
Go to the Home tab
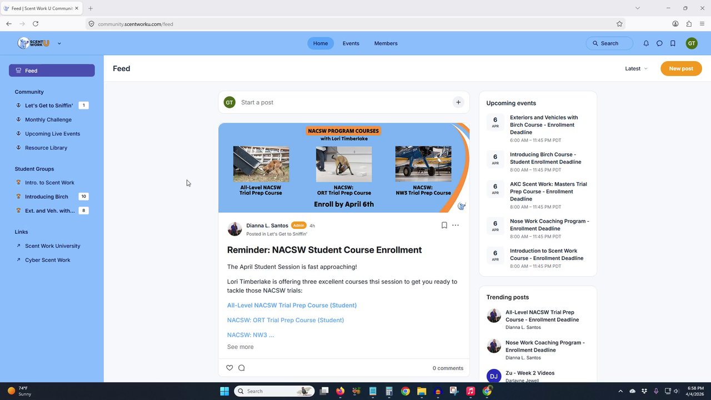tap(321, 43)
